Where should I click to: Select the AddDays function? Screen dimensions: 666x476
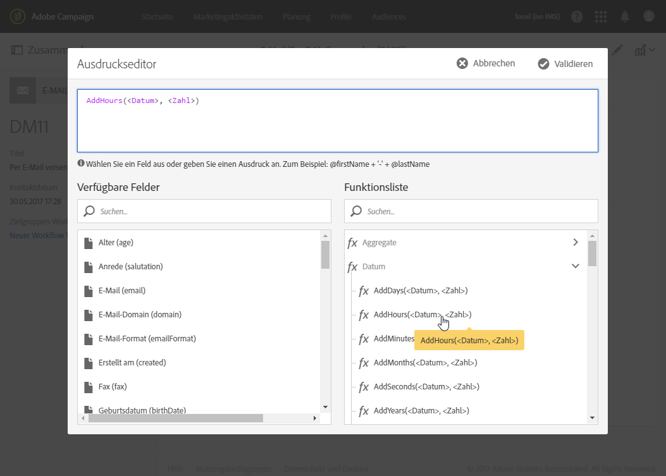coord(420,291)
